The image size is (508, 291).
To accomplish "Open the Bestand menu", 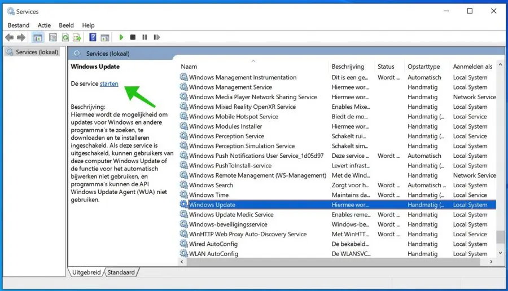I will (19, 25).
